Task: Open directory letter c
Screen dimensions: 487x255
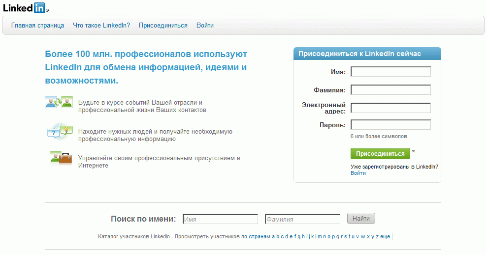Action: tap(282, 237)
